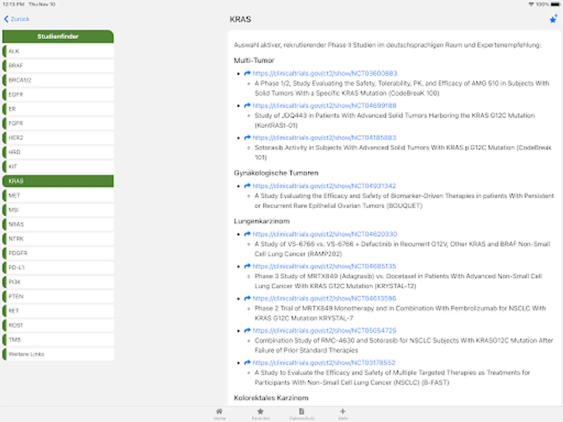Image resolution: width=563 pixels, height=422 pixels.
Task: Select KIT in Studienfinder list
Action: [x=58, y=166]
